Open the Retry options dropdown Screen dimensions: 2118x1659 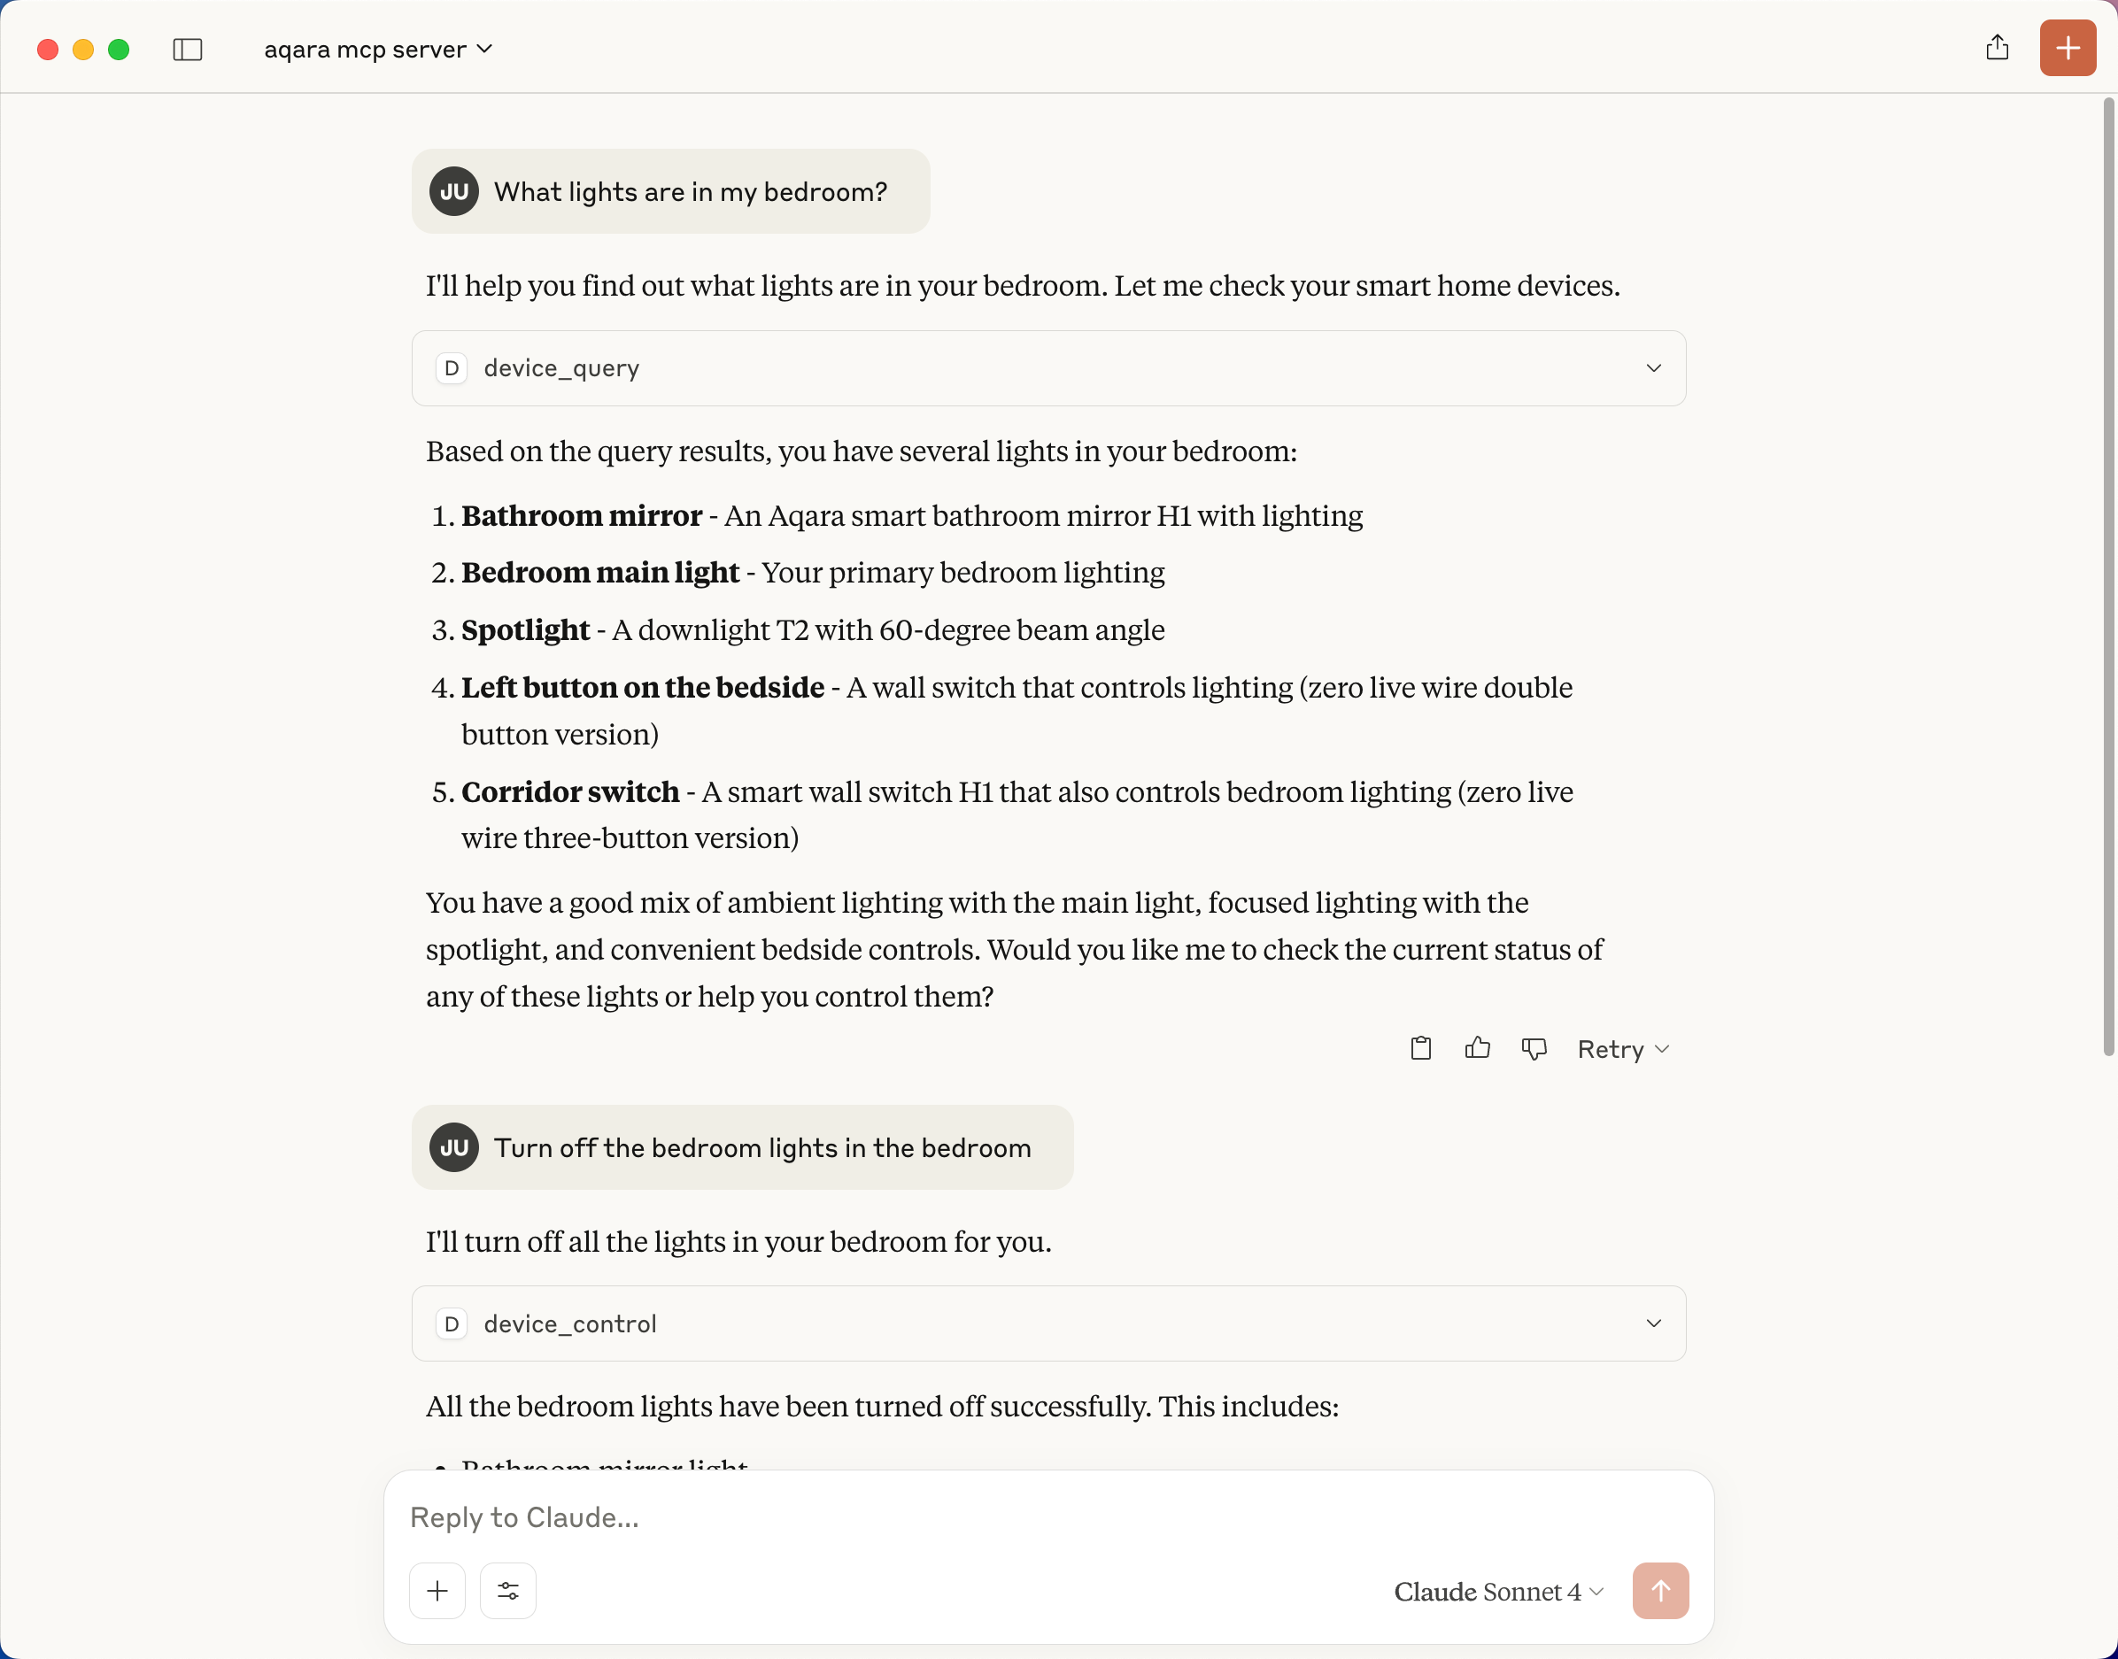1661,1049
